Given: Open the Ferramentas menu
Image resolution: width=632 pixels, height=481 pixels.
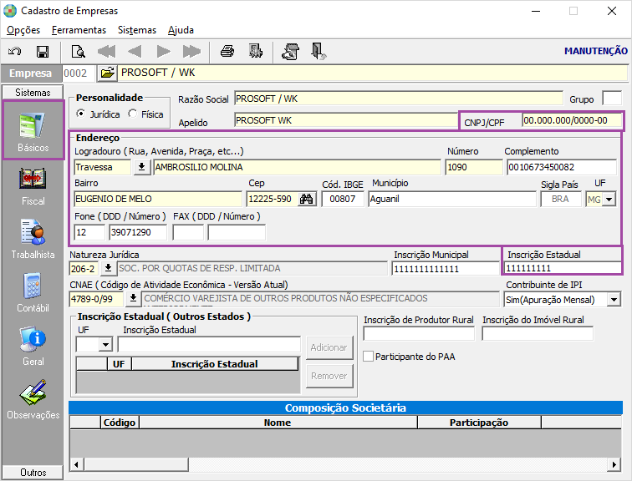Looking at the screenshot, I should click(79, 30).
